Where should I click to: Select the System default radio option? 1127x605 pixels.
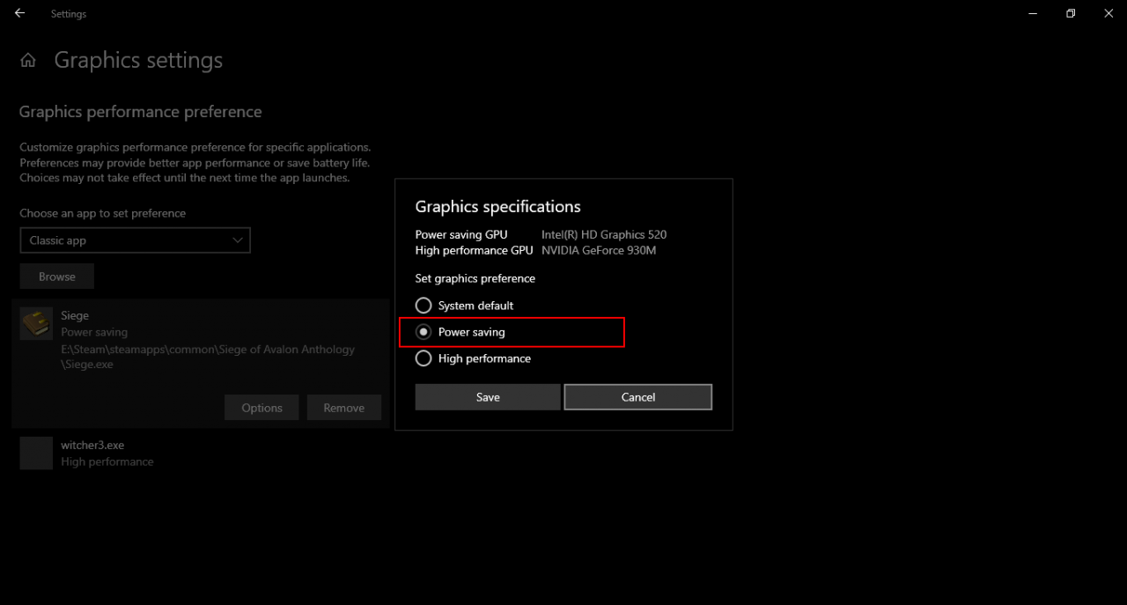tap(424, 306)
